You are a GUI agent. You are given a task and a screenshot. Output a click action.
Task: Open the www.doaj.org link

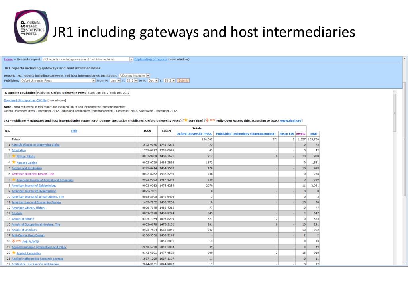tap(290, 120)
